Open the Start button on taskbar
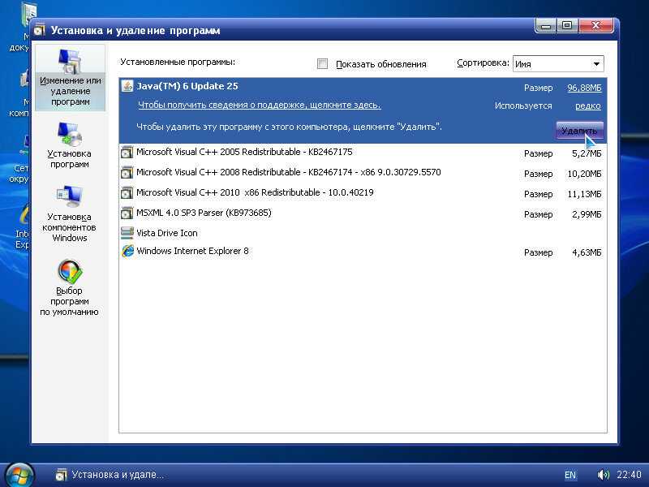 17,475
